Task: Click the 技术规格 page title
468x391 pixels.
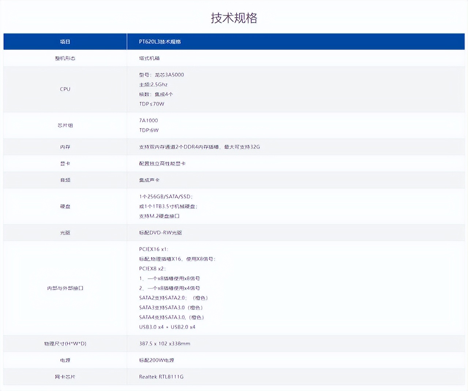Action: pyautogui.click(x=234, y=18)
